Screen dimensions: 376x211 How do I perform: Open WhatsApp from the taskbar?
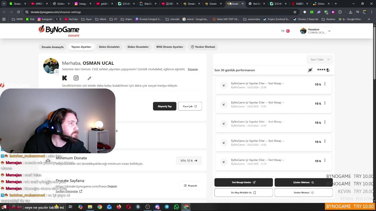click(176, 207)
